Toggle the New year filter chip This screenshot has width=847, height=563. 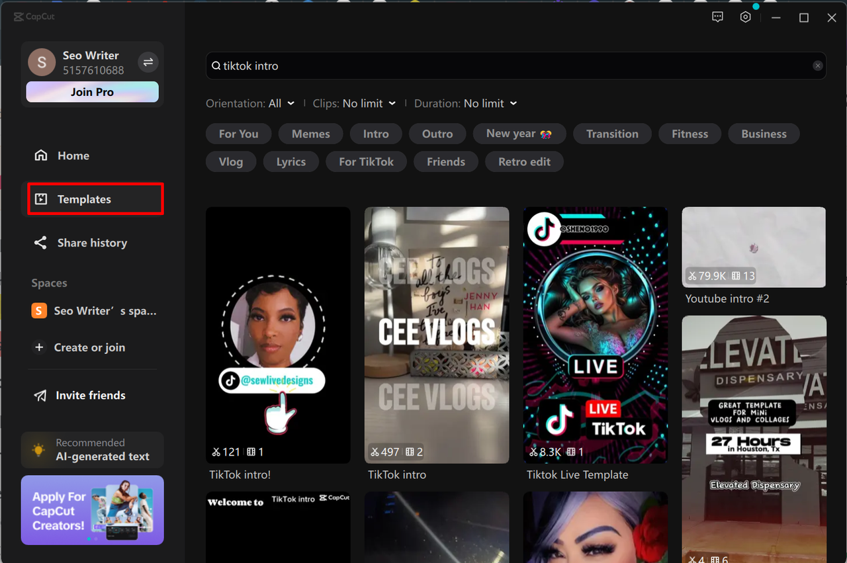pyautogui.click(x=519, y=134)
